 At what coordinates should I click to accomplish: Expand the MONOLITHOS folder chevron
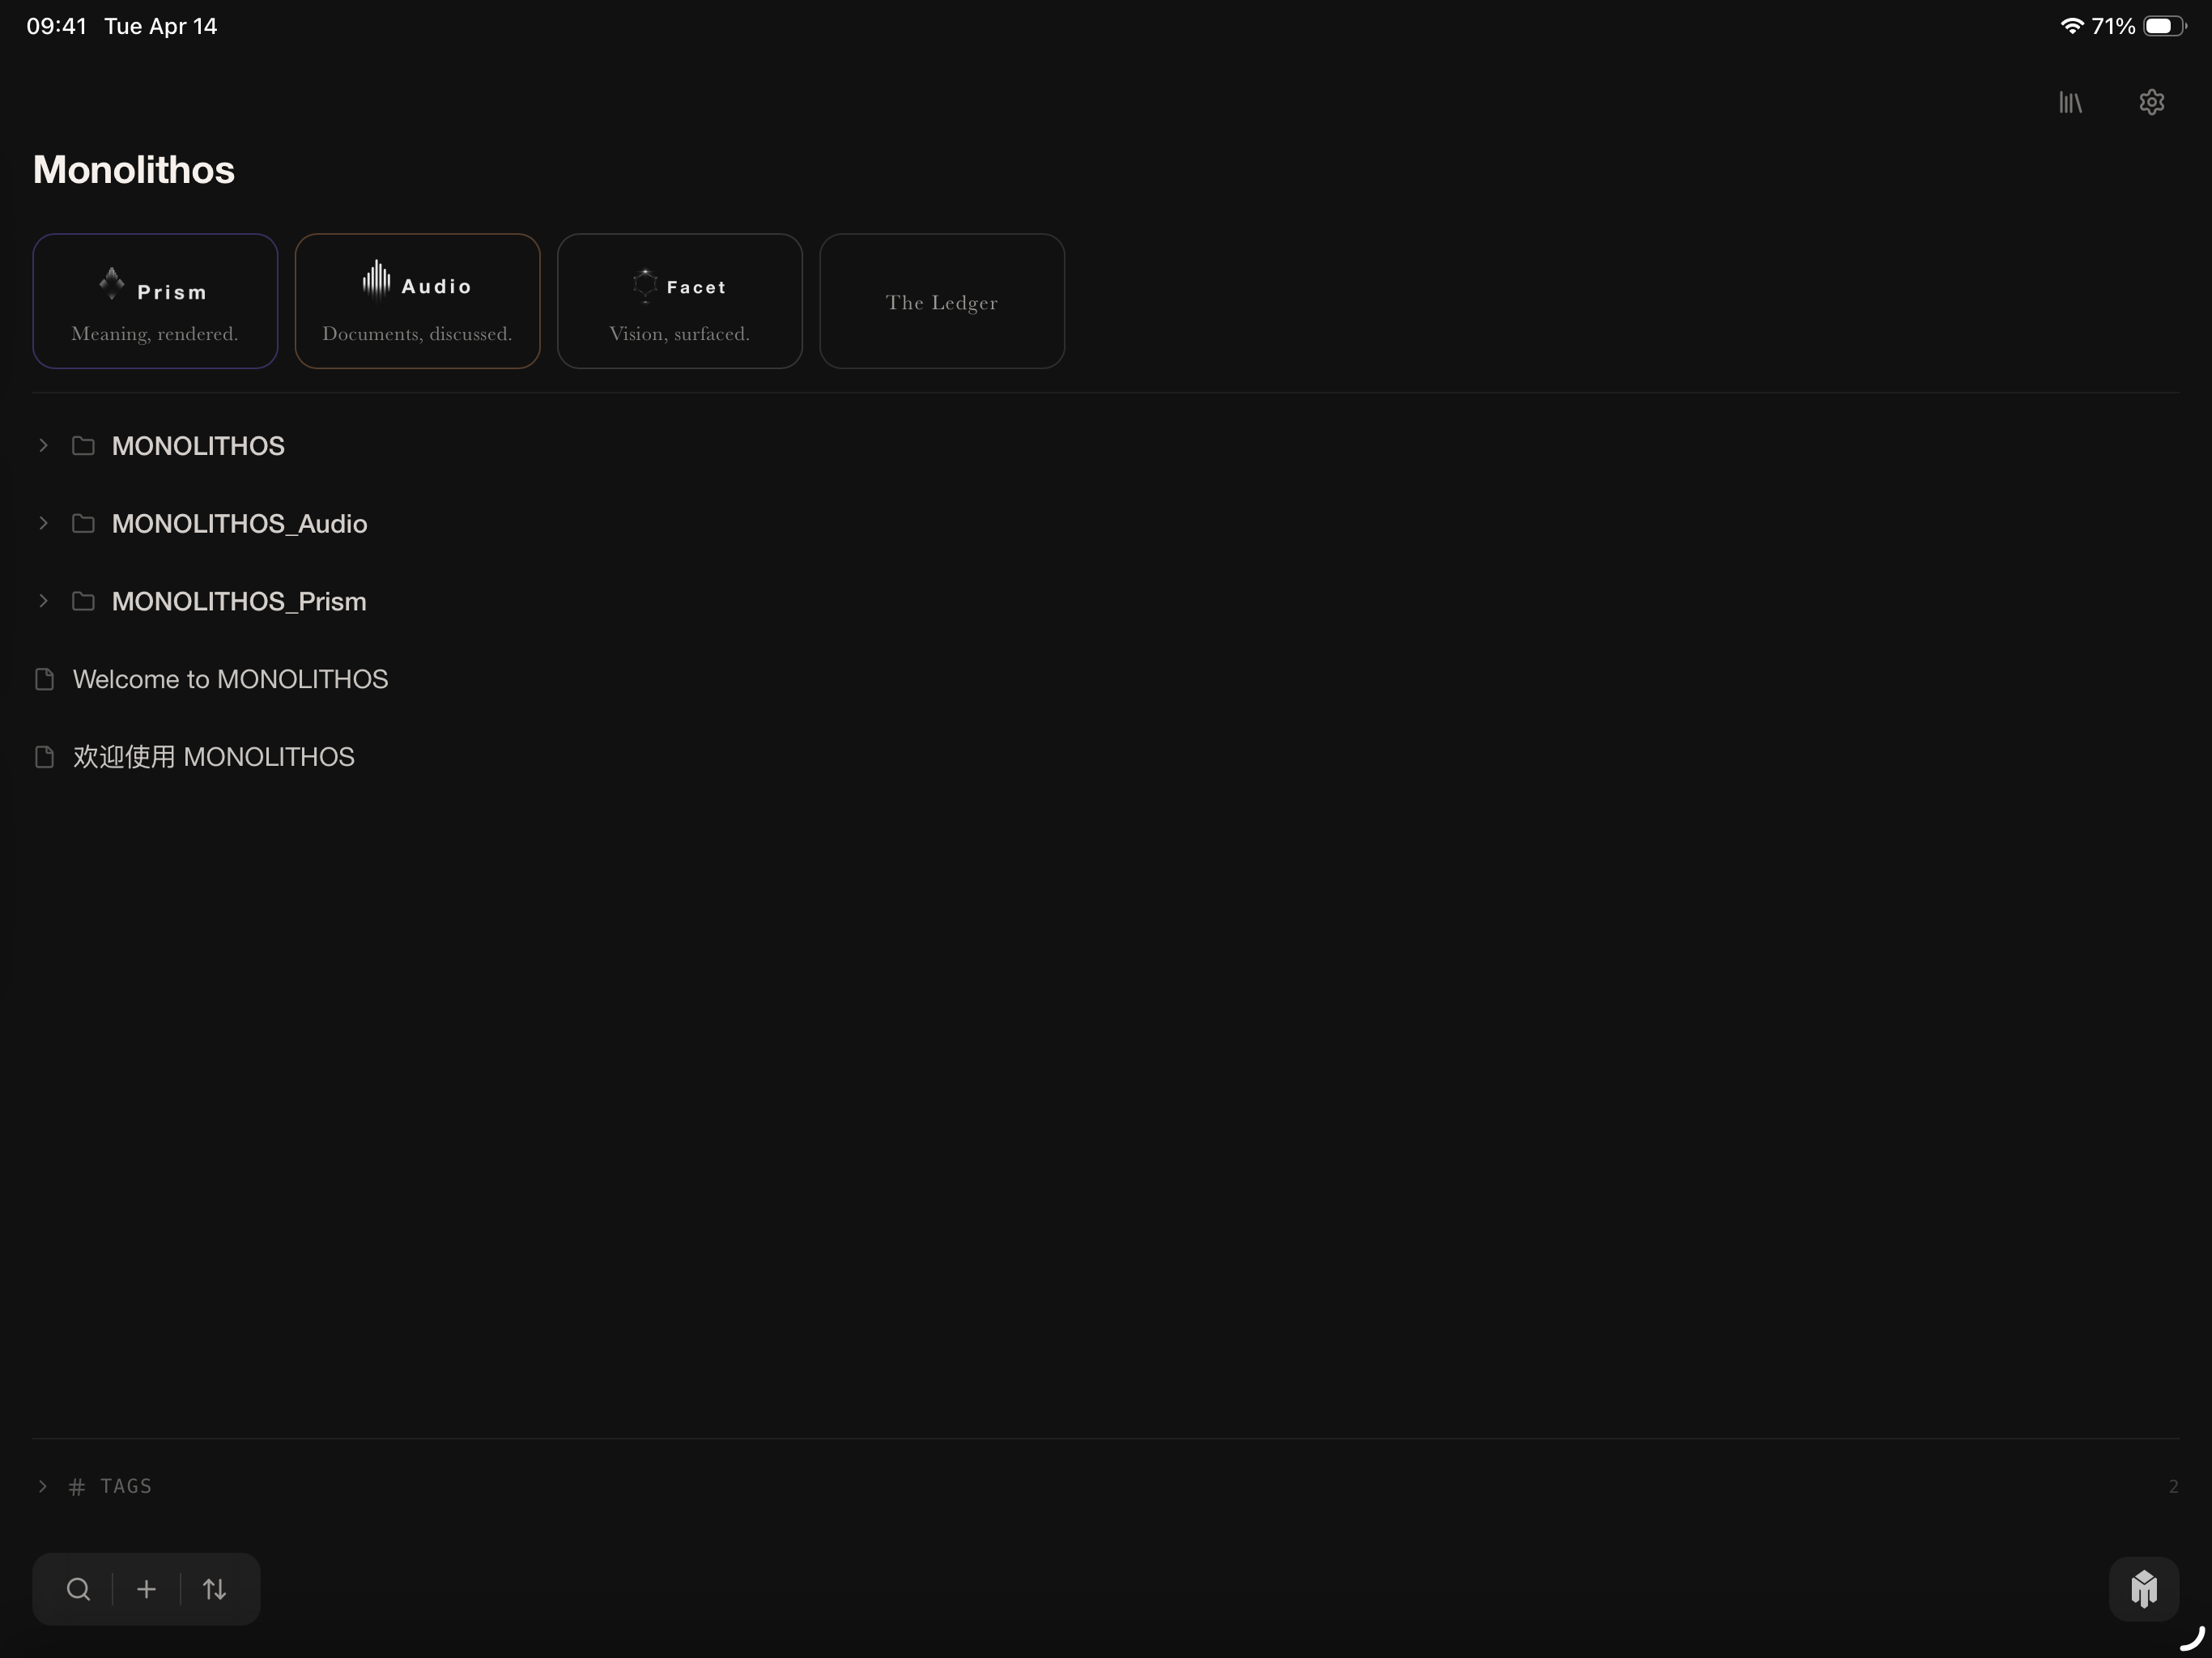43,445
